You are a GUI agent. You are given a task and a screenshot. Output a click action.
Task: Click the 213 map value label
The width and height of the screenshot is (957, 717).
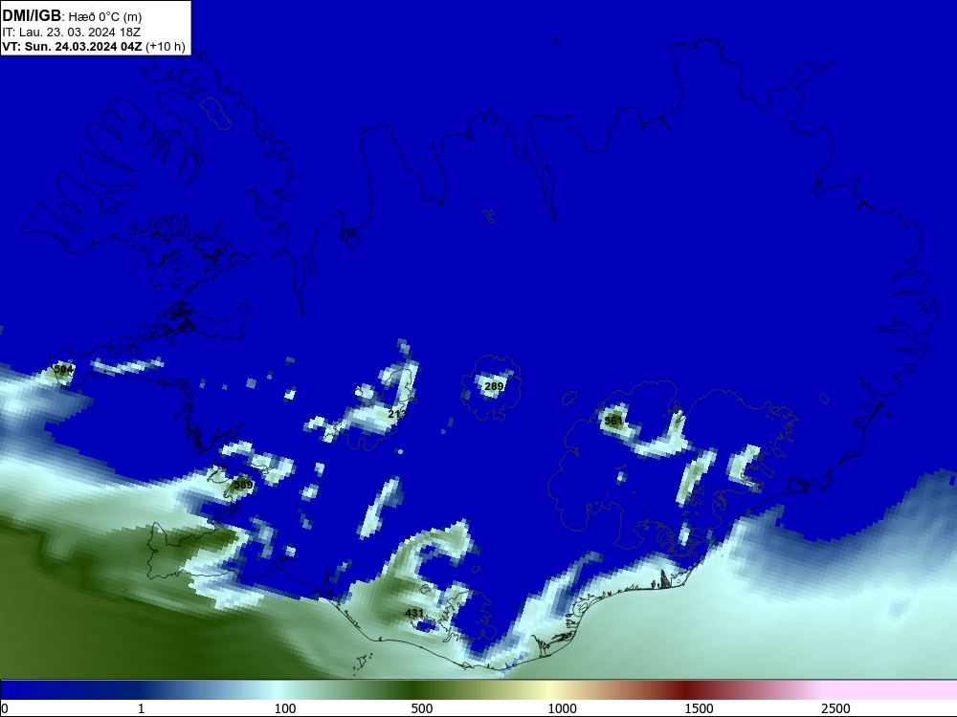[x=397, y=414]
